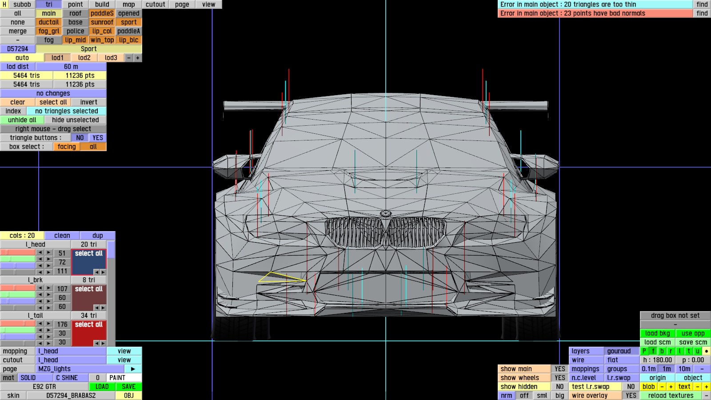
Task: Open the MZG_lights page selector
Action: point(80,369)
